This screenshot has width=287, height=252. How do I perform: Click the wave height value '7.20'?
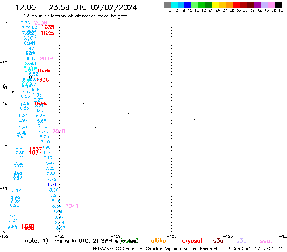click(x=22, y=128)
